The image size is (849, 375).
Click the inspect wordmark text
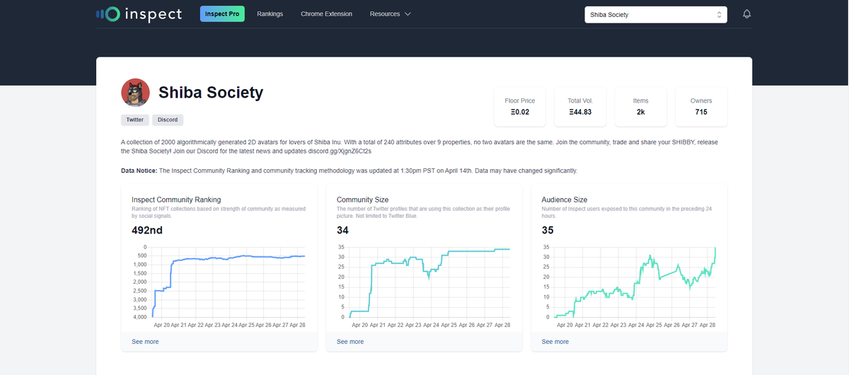153,14
